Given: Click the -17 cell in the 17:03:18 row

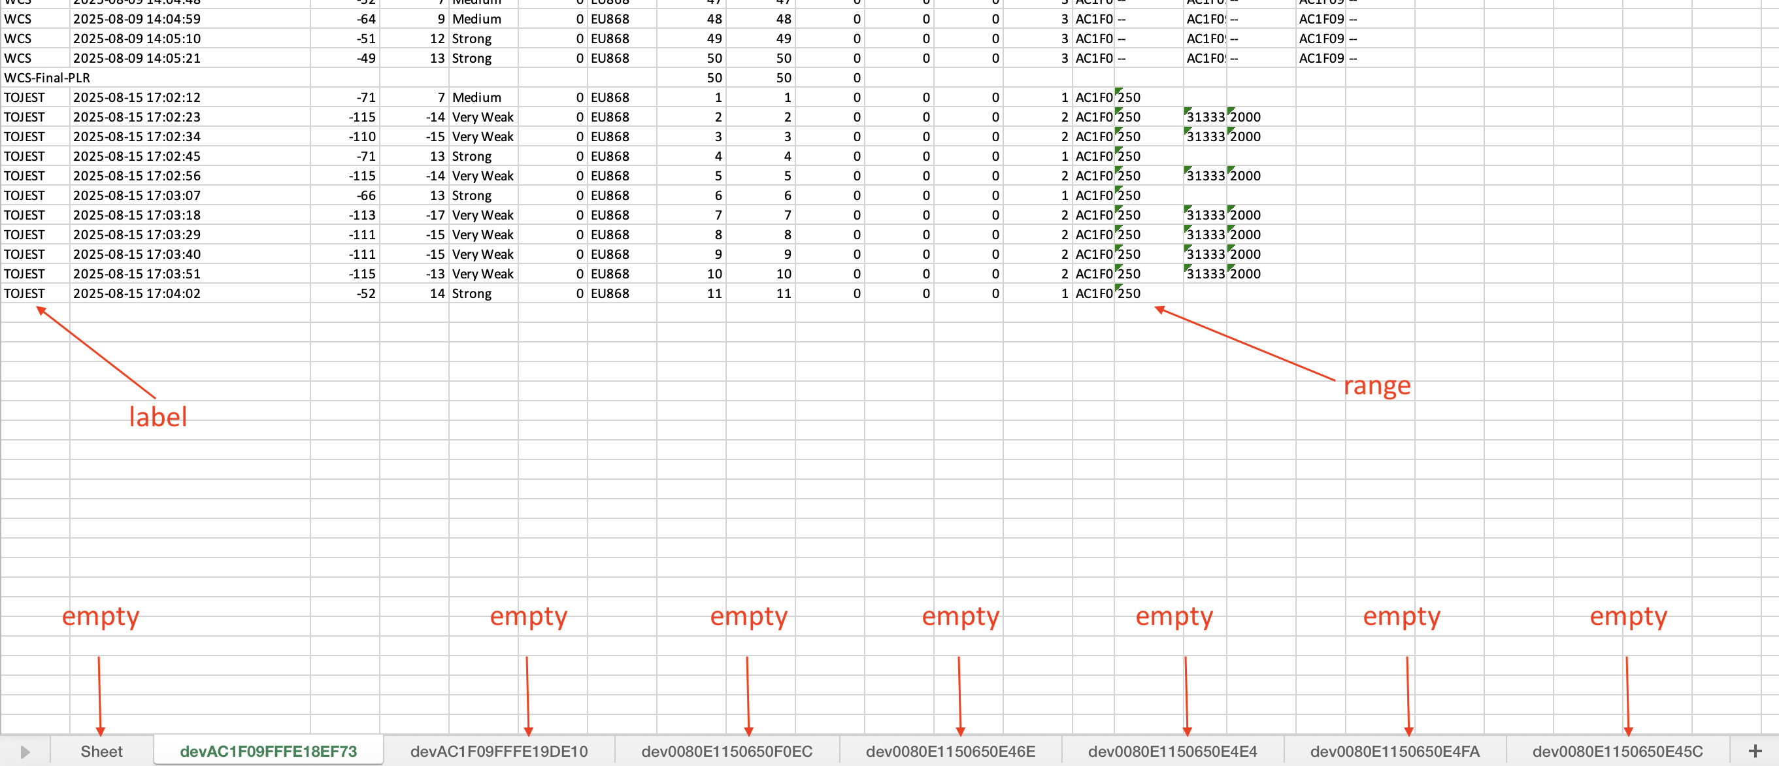Looking at the screenshot, I should tap(435, 215).
